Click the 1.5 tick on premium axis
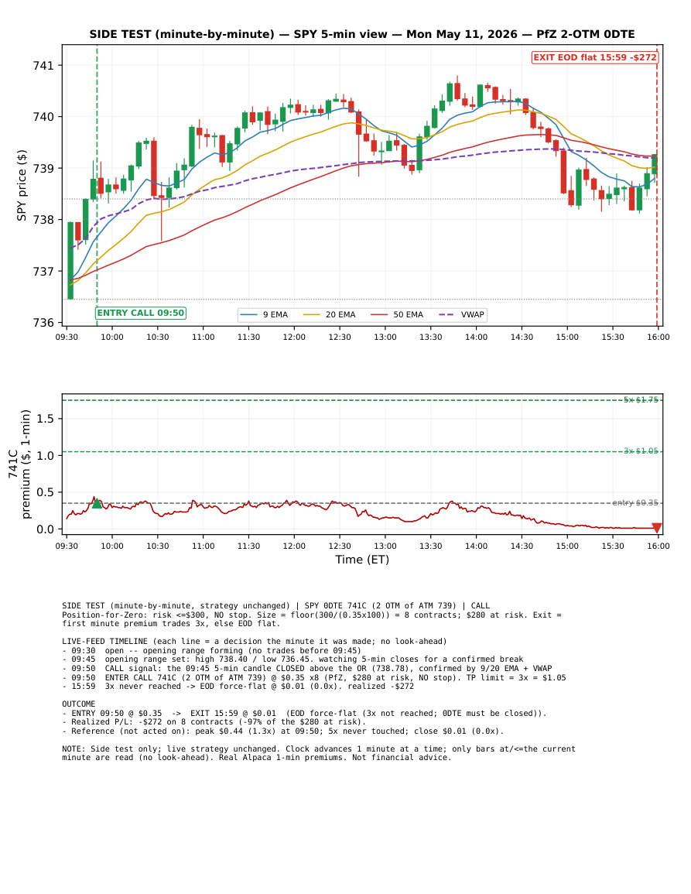 click(x=46, y=419)
